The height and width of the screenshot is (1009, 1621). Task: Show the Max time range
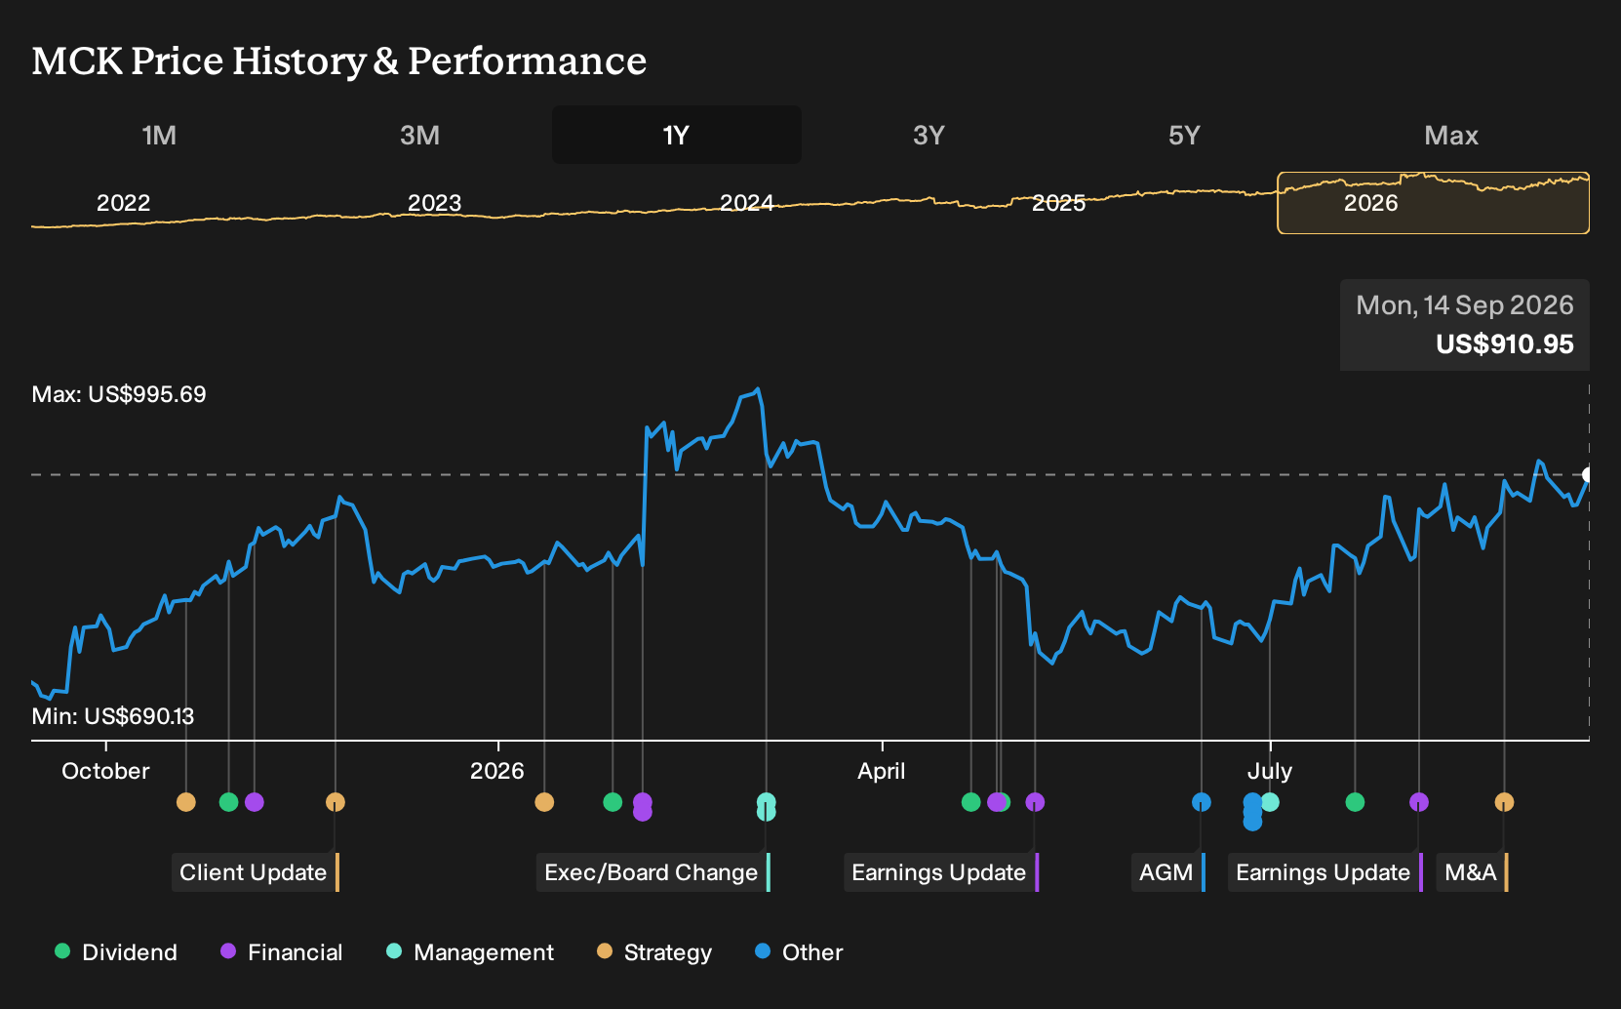[x=1451, y=135]
